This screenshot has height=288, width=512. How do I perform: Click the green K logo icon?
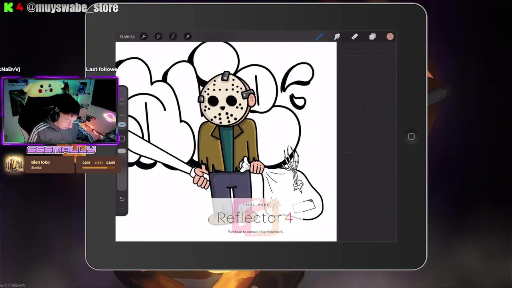point(8,8)
